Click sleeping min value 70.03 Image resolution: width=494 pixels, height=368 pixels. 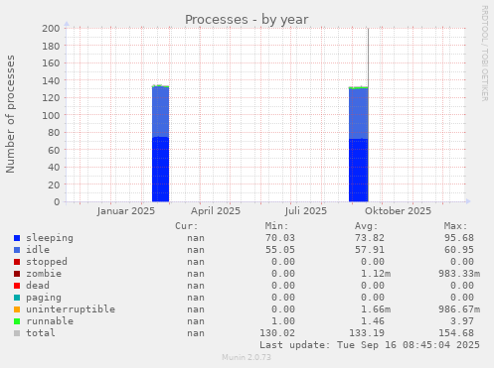pyautogui.click(x=280, y=238)
